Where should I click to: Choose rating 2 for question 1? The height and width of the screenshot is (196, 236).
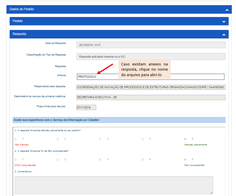(x=58, y=139)
